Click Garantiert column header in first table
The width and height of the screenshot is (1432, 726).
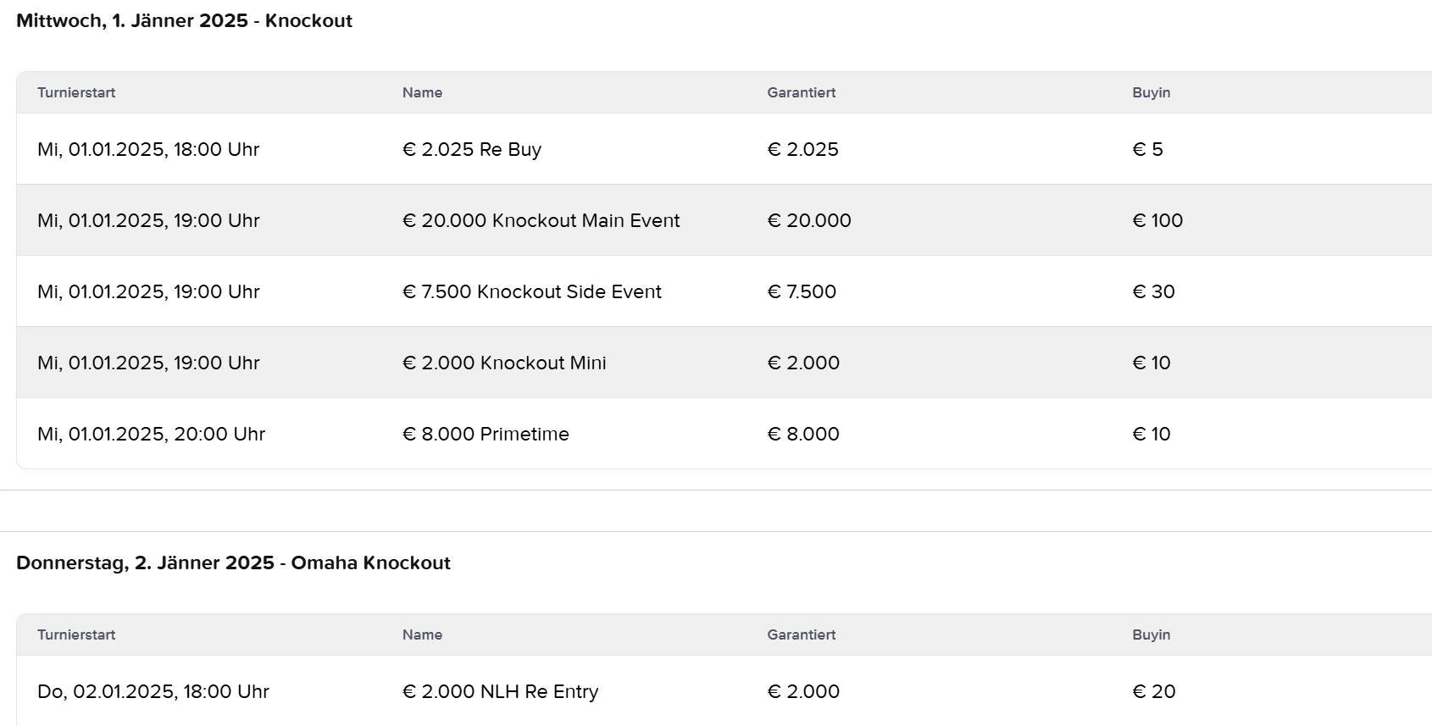click(x=801, y=92)
